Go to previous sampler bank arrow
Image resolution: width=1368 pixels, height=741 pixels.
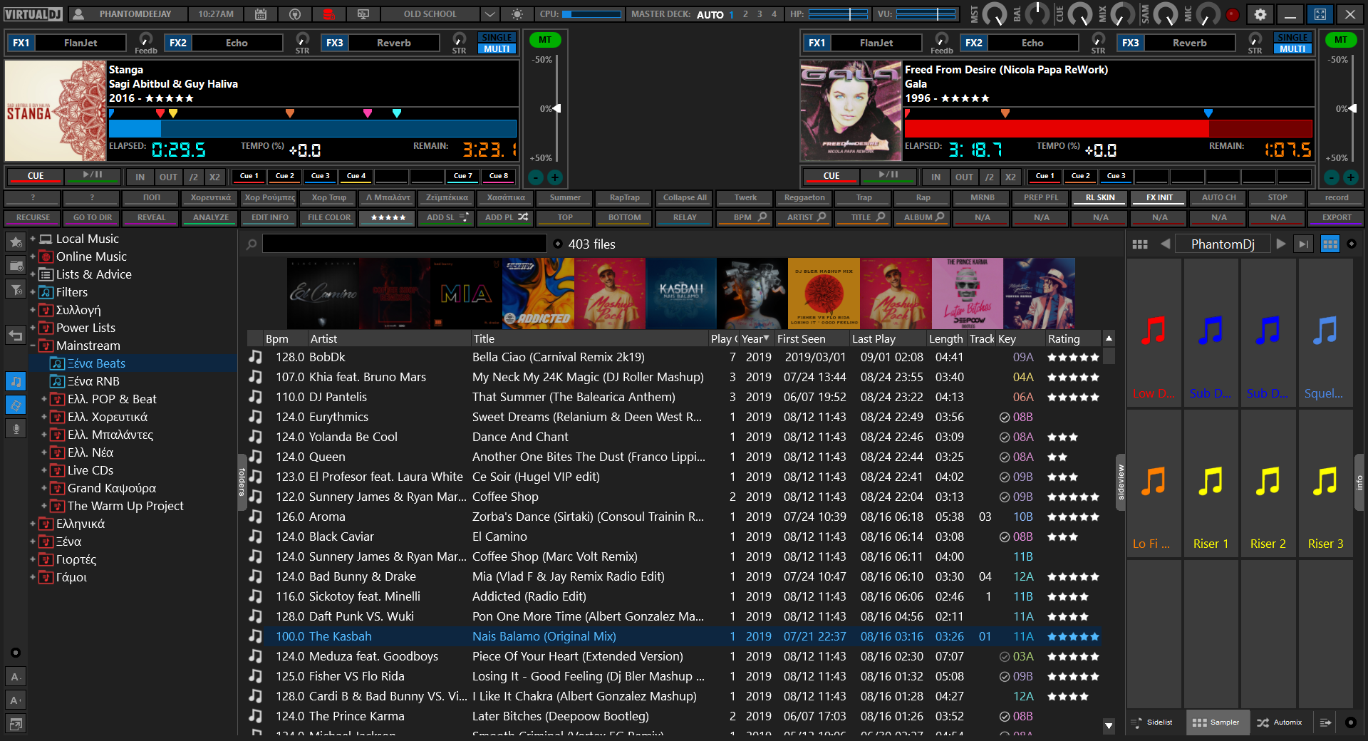(1165, 244)
